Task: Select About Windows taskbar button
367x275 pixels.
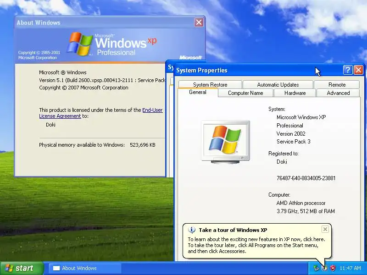Action: coord(85,268)
